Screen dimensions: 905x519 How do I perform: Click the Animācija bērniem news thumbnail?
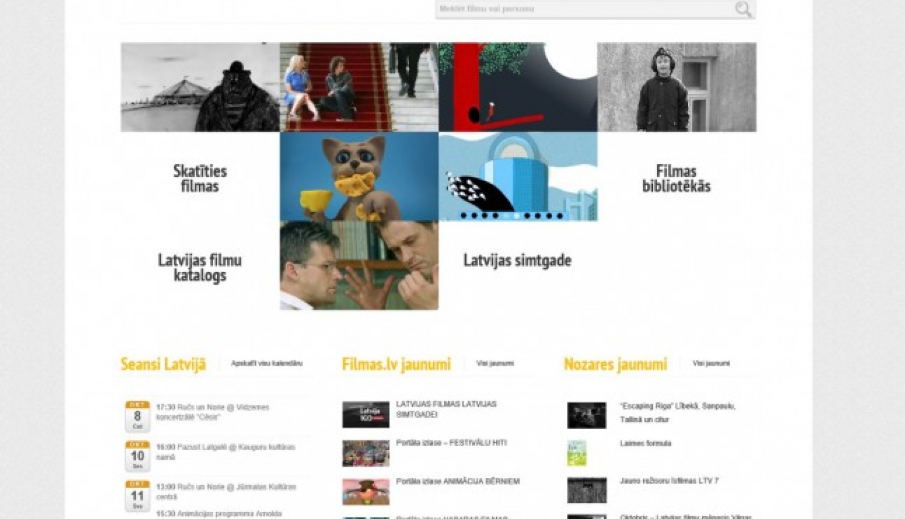(x=366, y=492)
